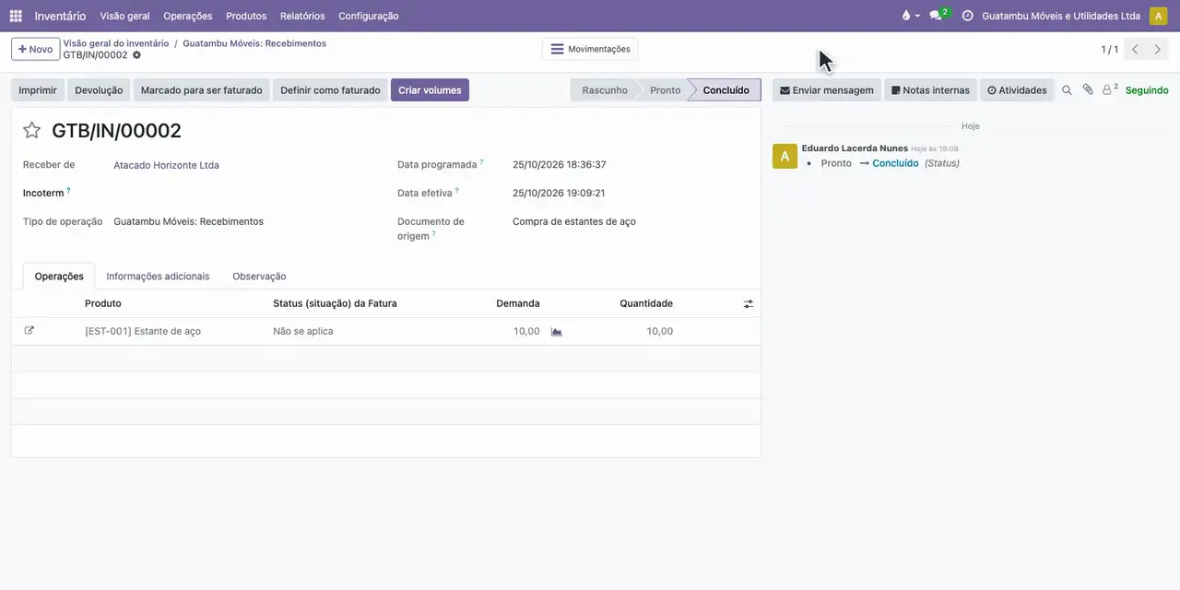Viewport: 1180px width, 590px height.
Task: Click the Produto column header
Action: pyautogui.click(x=102, y=303)
